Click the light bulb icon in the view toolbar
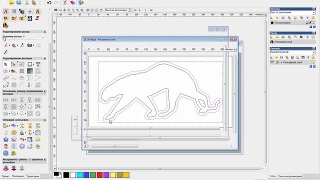The width and height of the screenshot is (320, 180). (145, 10)
